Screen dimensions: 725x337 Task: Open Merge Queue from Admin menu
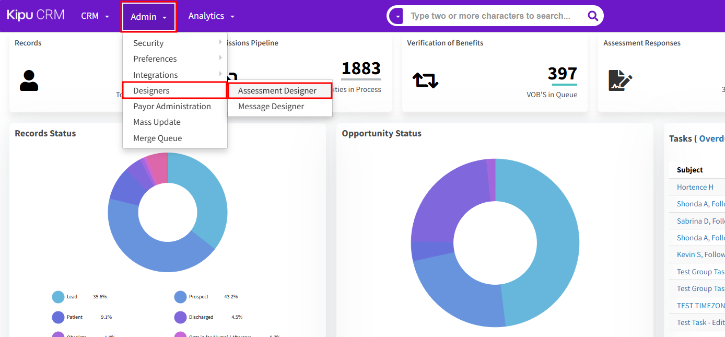coord(157,138)
